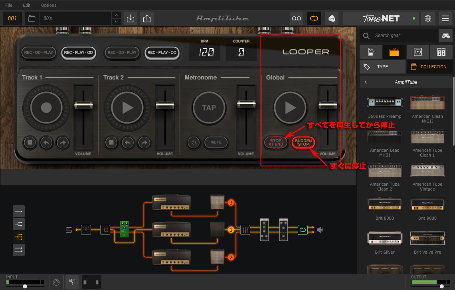Select single serial chain routing icon
The image size is (455, 290).
(x=19, y=211)
